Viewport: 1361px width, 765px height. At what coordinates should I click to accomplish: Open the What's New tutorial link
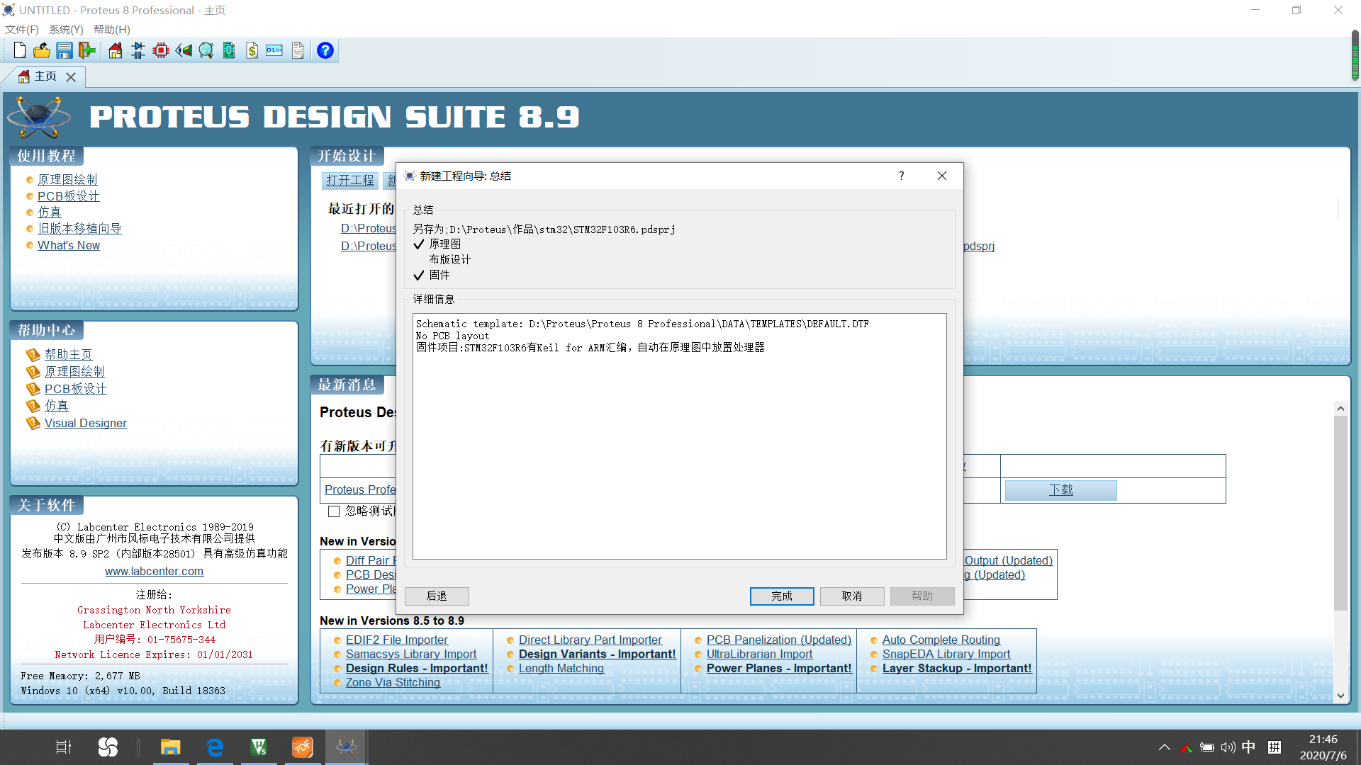point(69,245)
